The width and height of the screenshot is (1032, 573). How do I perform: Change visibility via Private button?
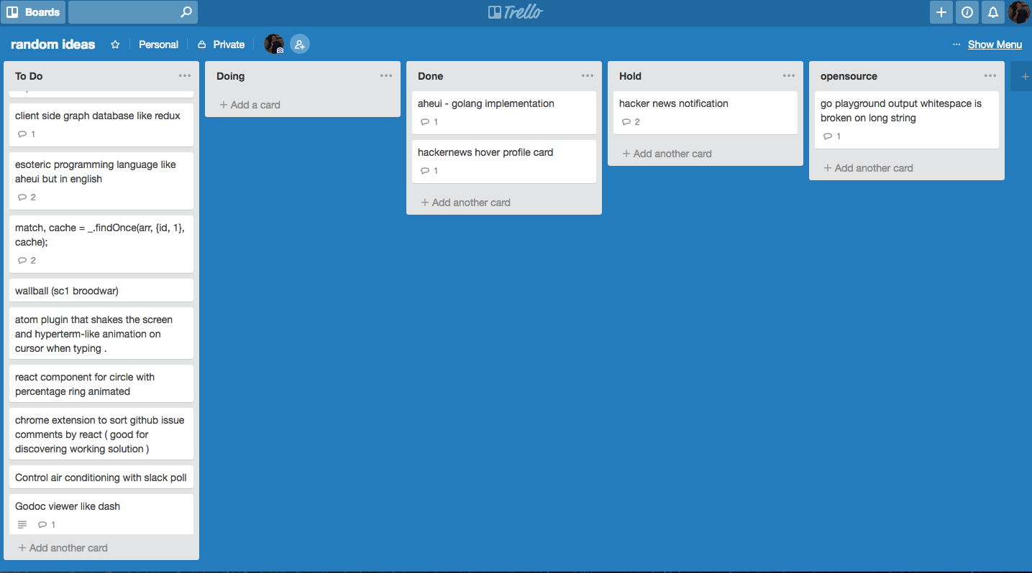[x=222, y=45]
